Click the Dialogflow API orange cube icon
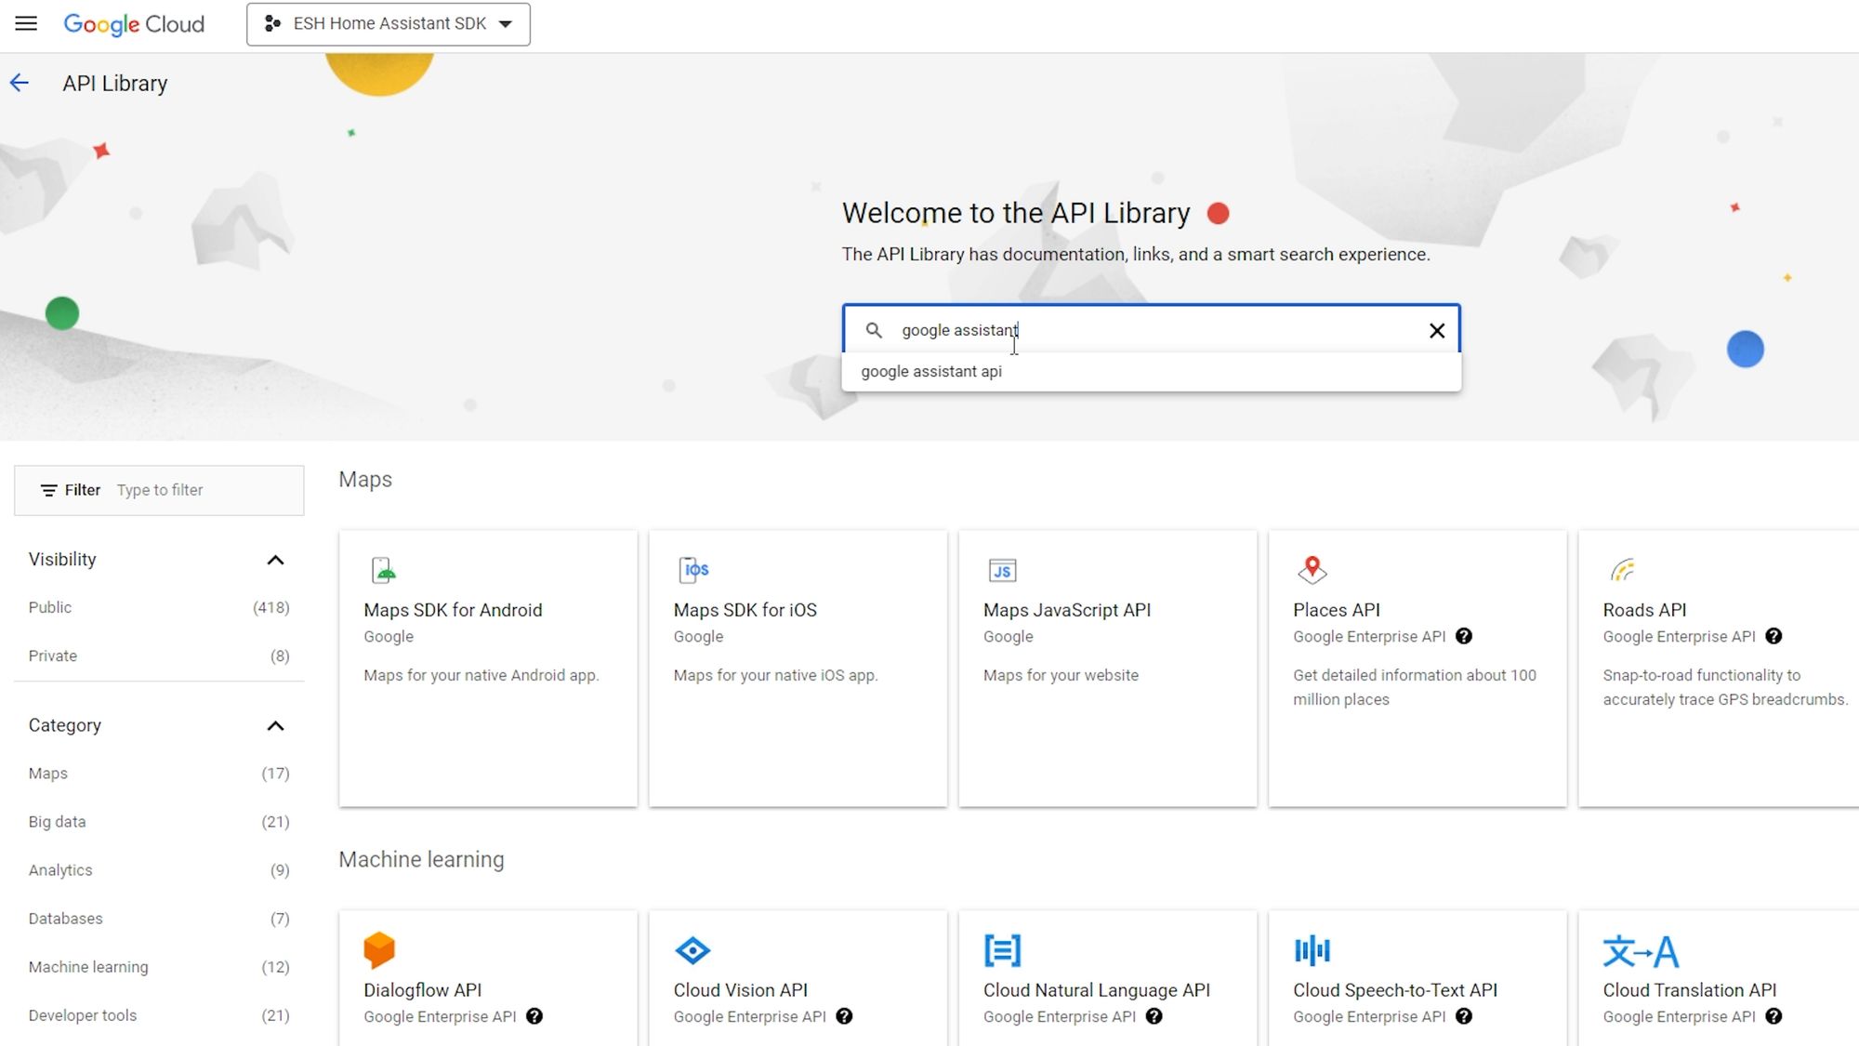This screenshot has width=1859, height=1046. [379, 949]
